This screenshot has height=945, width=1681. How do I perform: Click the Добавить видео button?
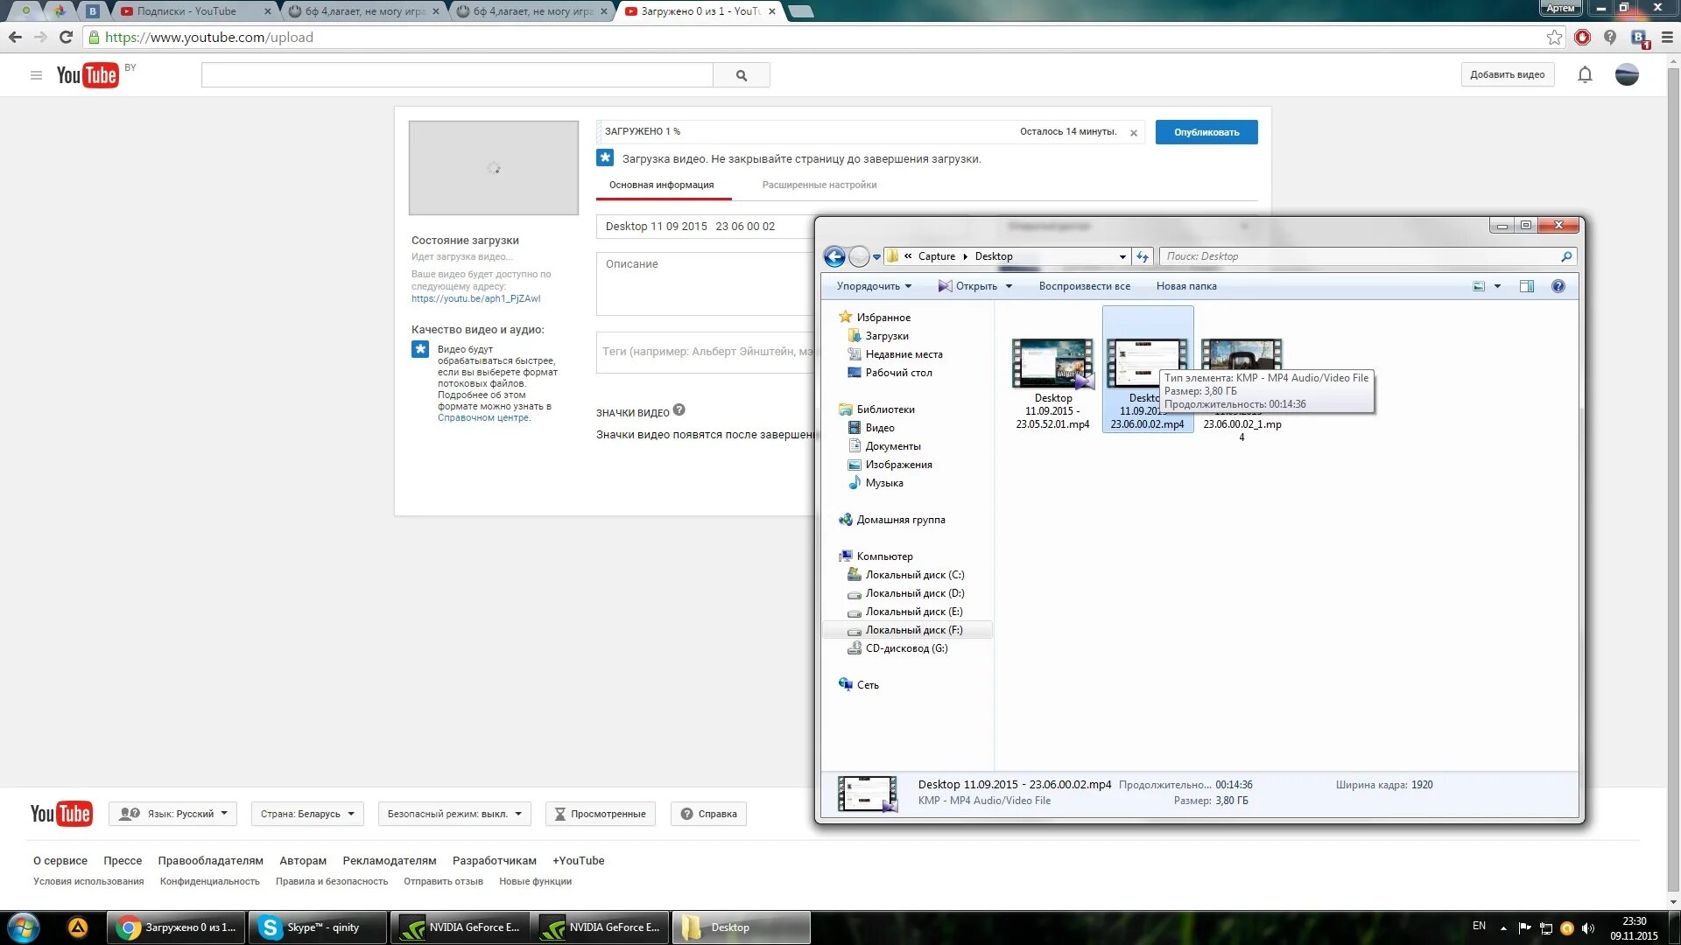pyautogui.click(x=1507, y=75)
